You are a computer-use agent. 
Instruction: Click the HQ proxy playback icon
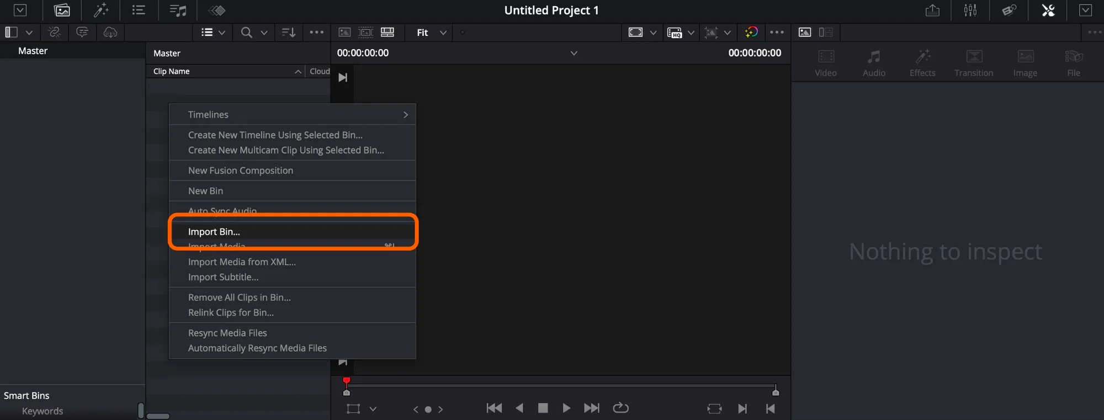(x=674, y=33)
